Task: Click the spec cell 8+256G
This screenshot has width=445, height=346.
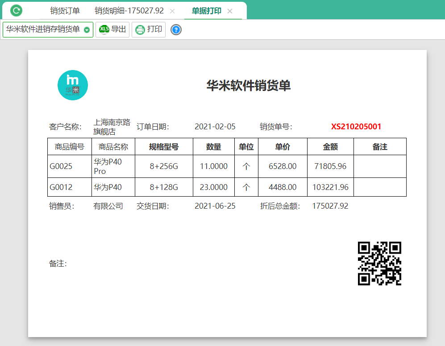Action: (x=164, y=166)
